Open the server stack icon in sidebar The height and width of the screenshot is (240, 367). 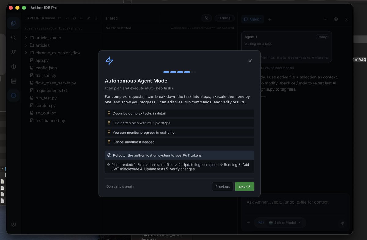pyautogui.click(x=13, y=81)
